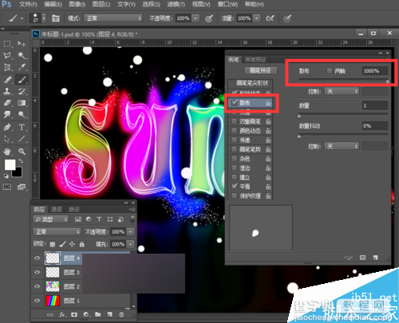Click the delete layer trash icon
Image resolution: width=399 pixels, height=323 pixels.
pyautogui.click(x=121, y=315)
